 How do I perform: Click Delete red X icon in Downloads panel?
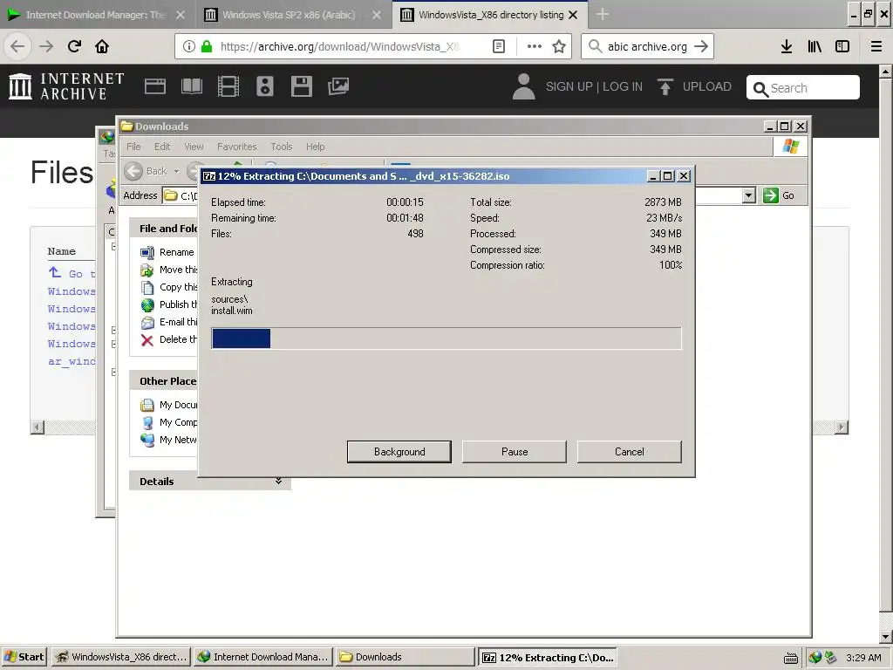point(147,340)
